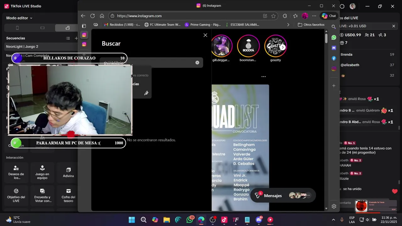Open the FC Ultimate Team bookmark
402x226 pixels.
click(x=162, y=24)
